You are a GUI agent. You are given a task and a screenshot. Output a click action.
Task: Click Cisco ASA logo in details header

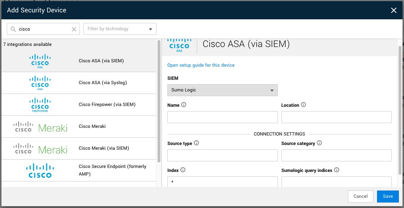tap(179, 46)
